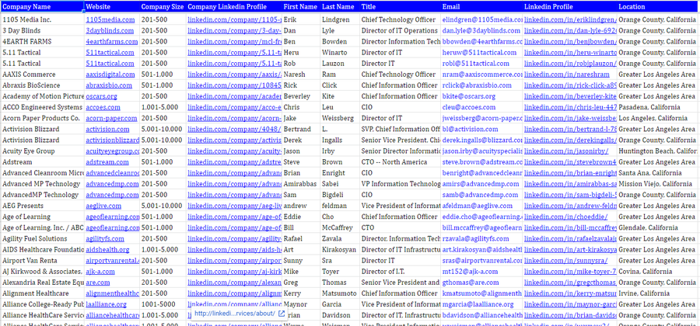The image size is (700, 326).
Task: Select the Title column header
Action: coord(400,7)
